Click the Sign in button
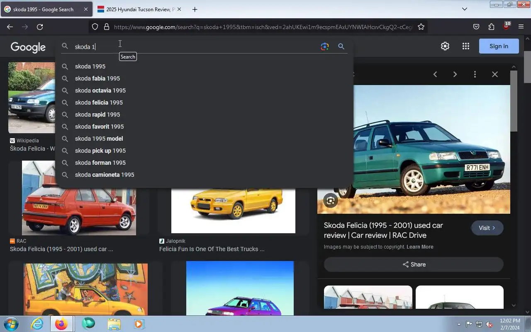Screen dimensions: 531x332 pos(499,46)
